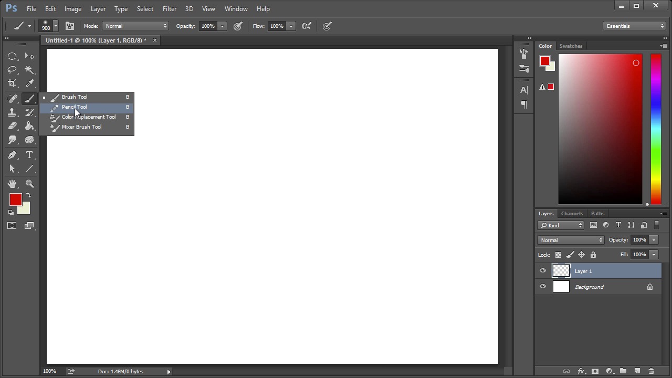672x378 pixels.
Task: Select the Horizontal Type tool
Action: click(x=29, y=155)
